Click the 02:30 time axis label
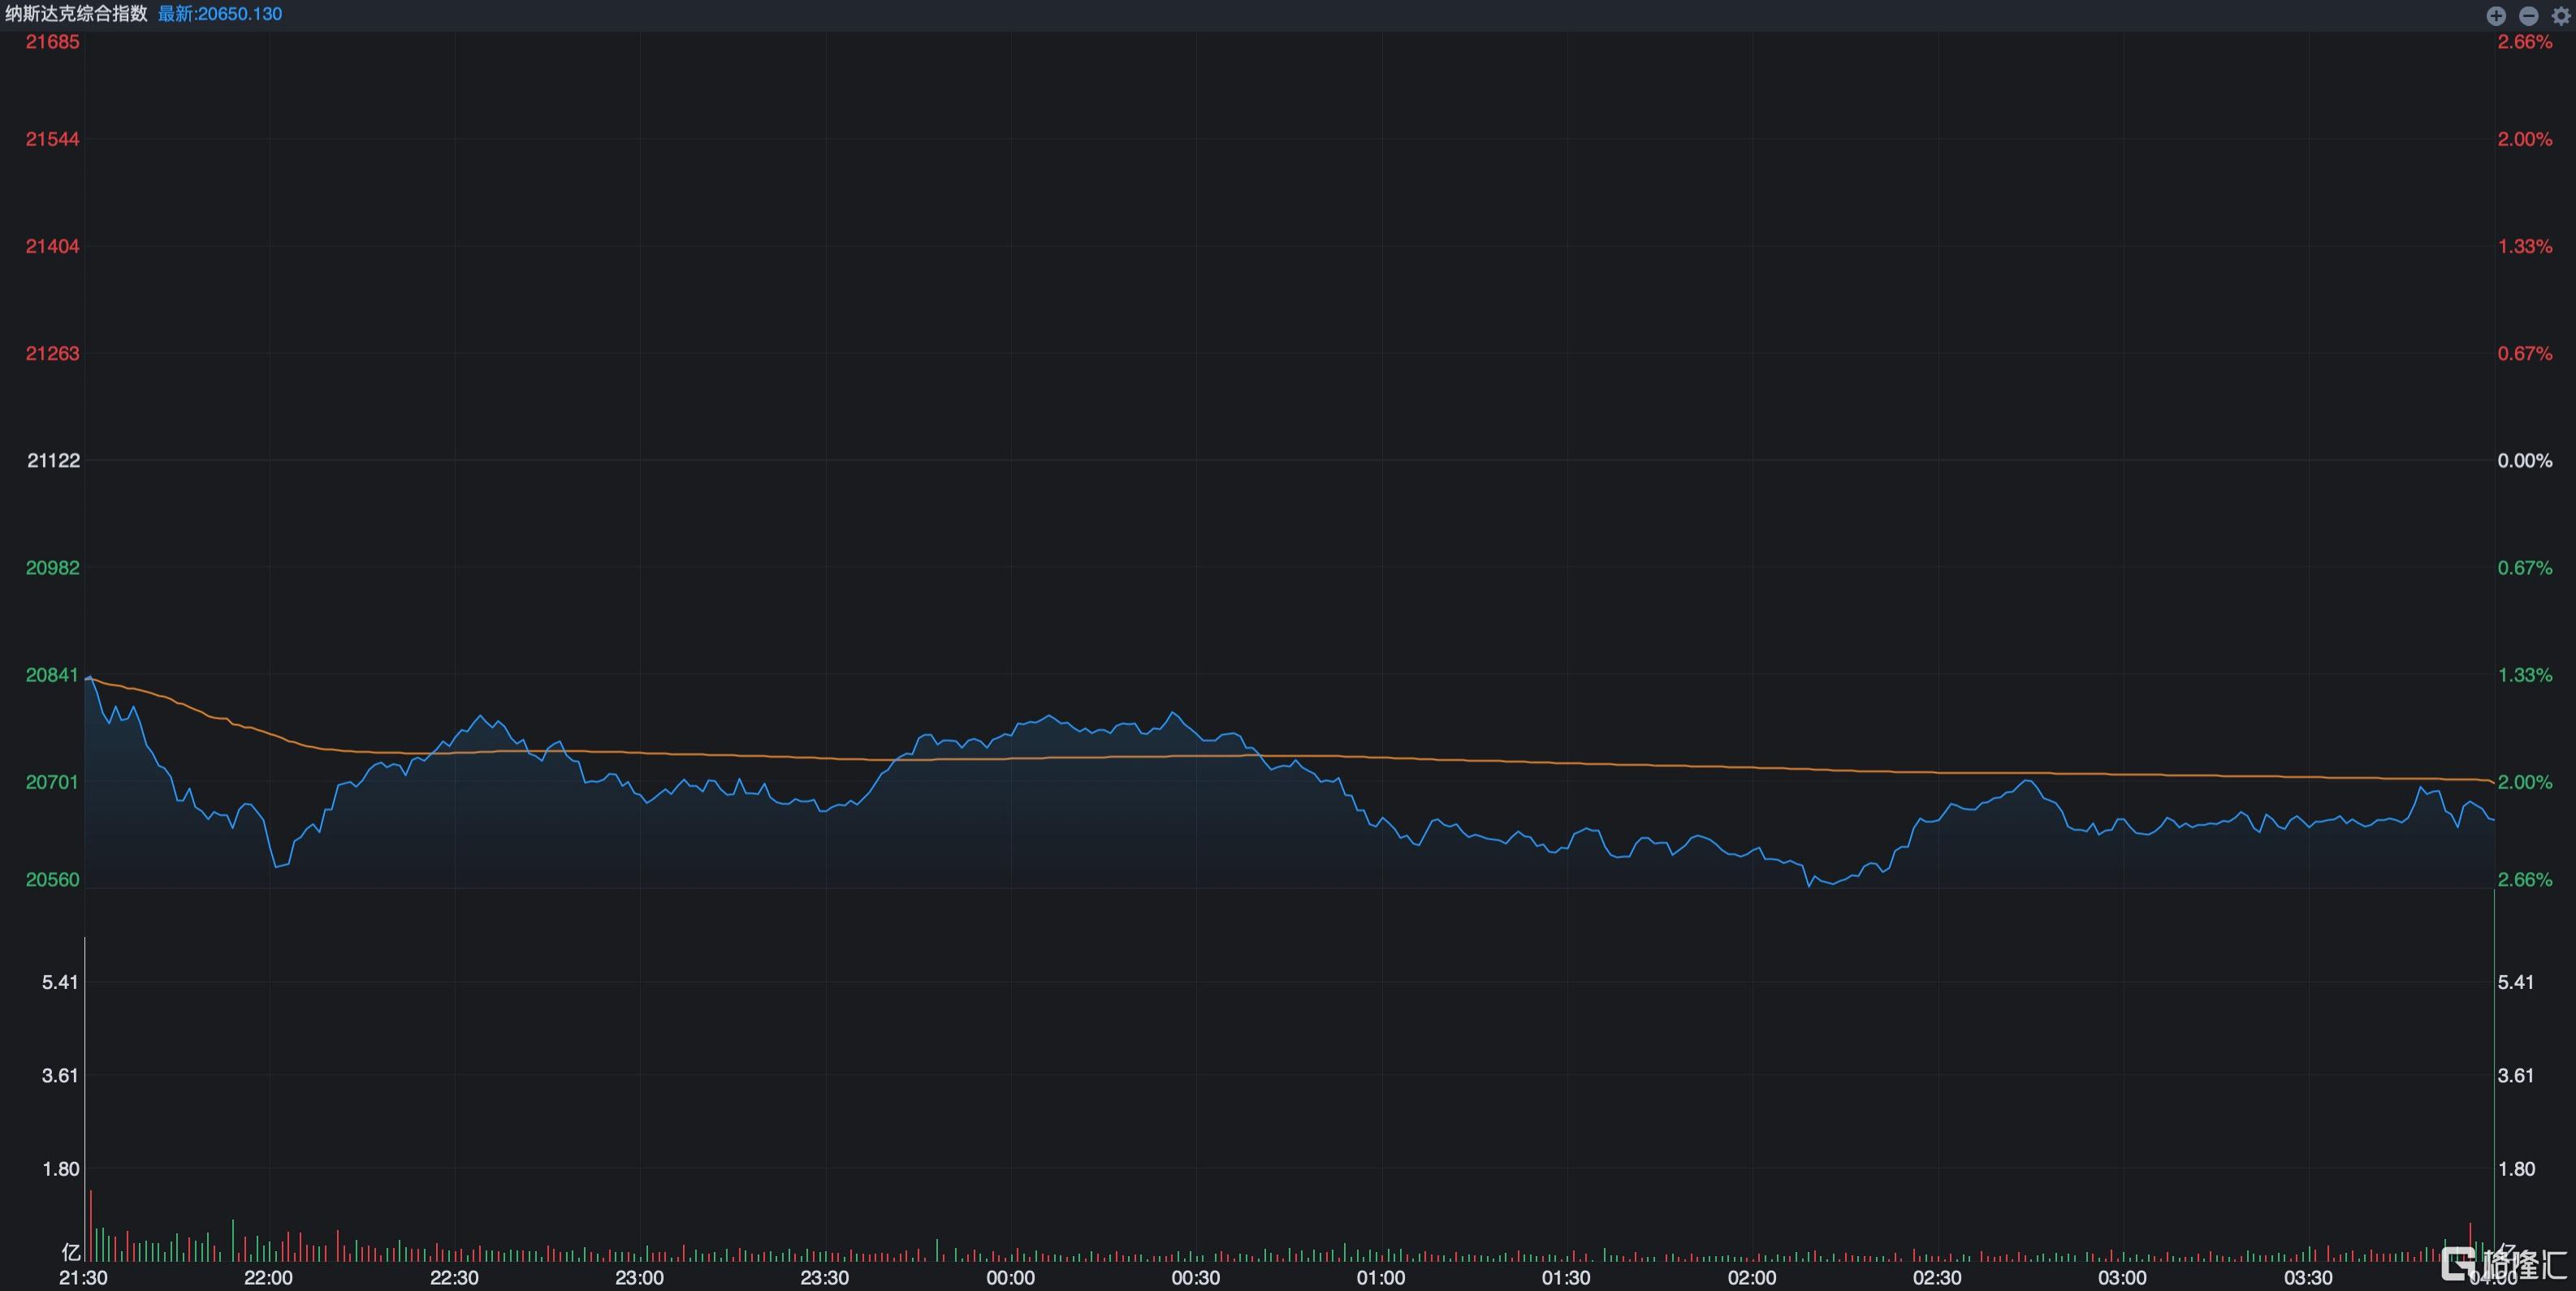 (1937, 1278)
